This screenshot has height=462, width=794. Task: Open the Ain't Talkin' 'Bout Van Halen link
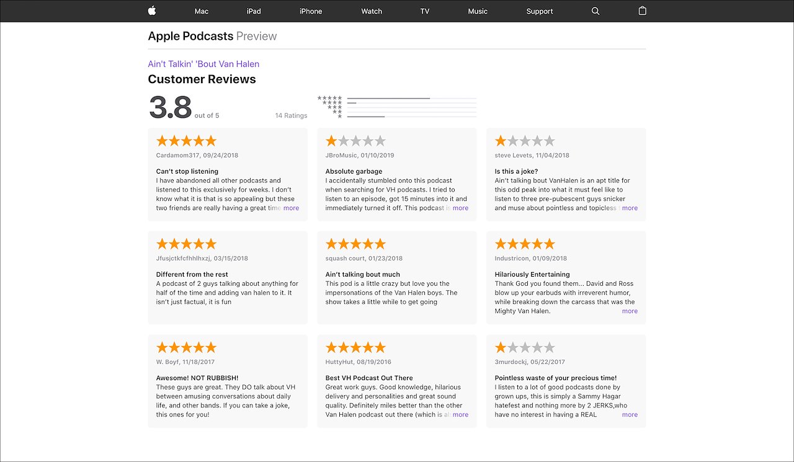[203, 64]
